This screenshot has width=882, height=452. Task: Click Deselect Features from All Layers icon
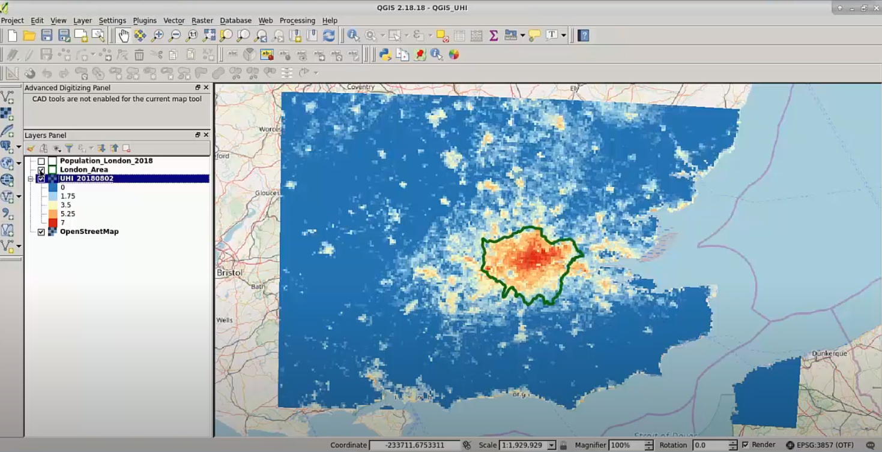coord(443,35)
